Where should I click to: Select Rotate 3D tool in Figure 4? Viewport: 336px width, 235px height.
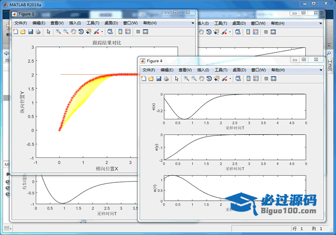point(209,78)
